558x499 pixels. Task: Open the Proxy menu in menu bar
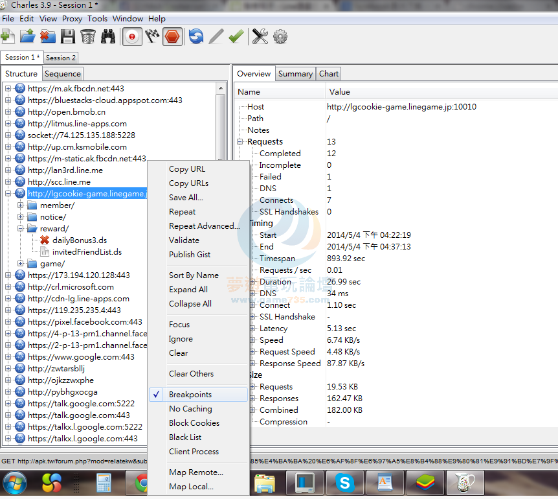tap(72, 19)
